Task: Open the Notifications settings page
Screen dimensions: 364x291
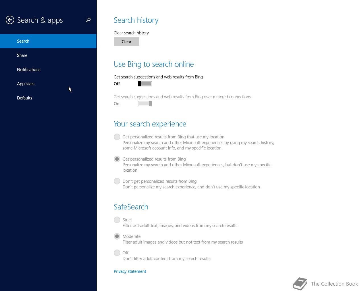Action: click(48, 70)
